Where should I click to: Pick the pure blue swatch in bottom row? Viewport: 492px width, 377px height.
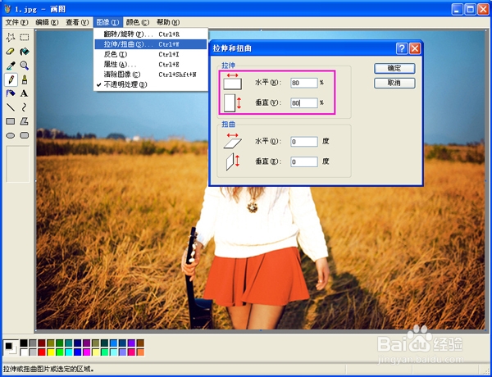tap(78, 352)
